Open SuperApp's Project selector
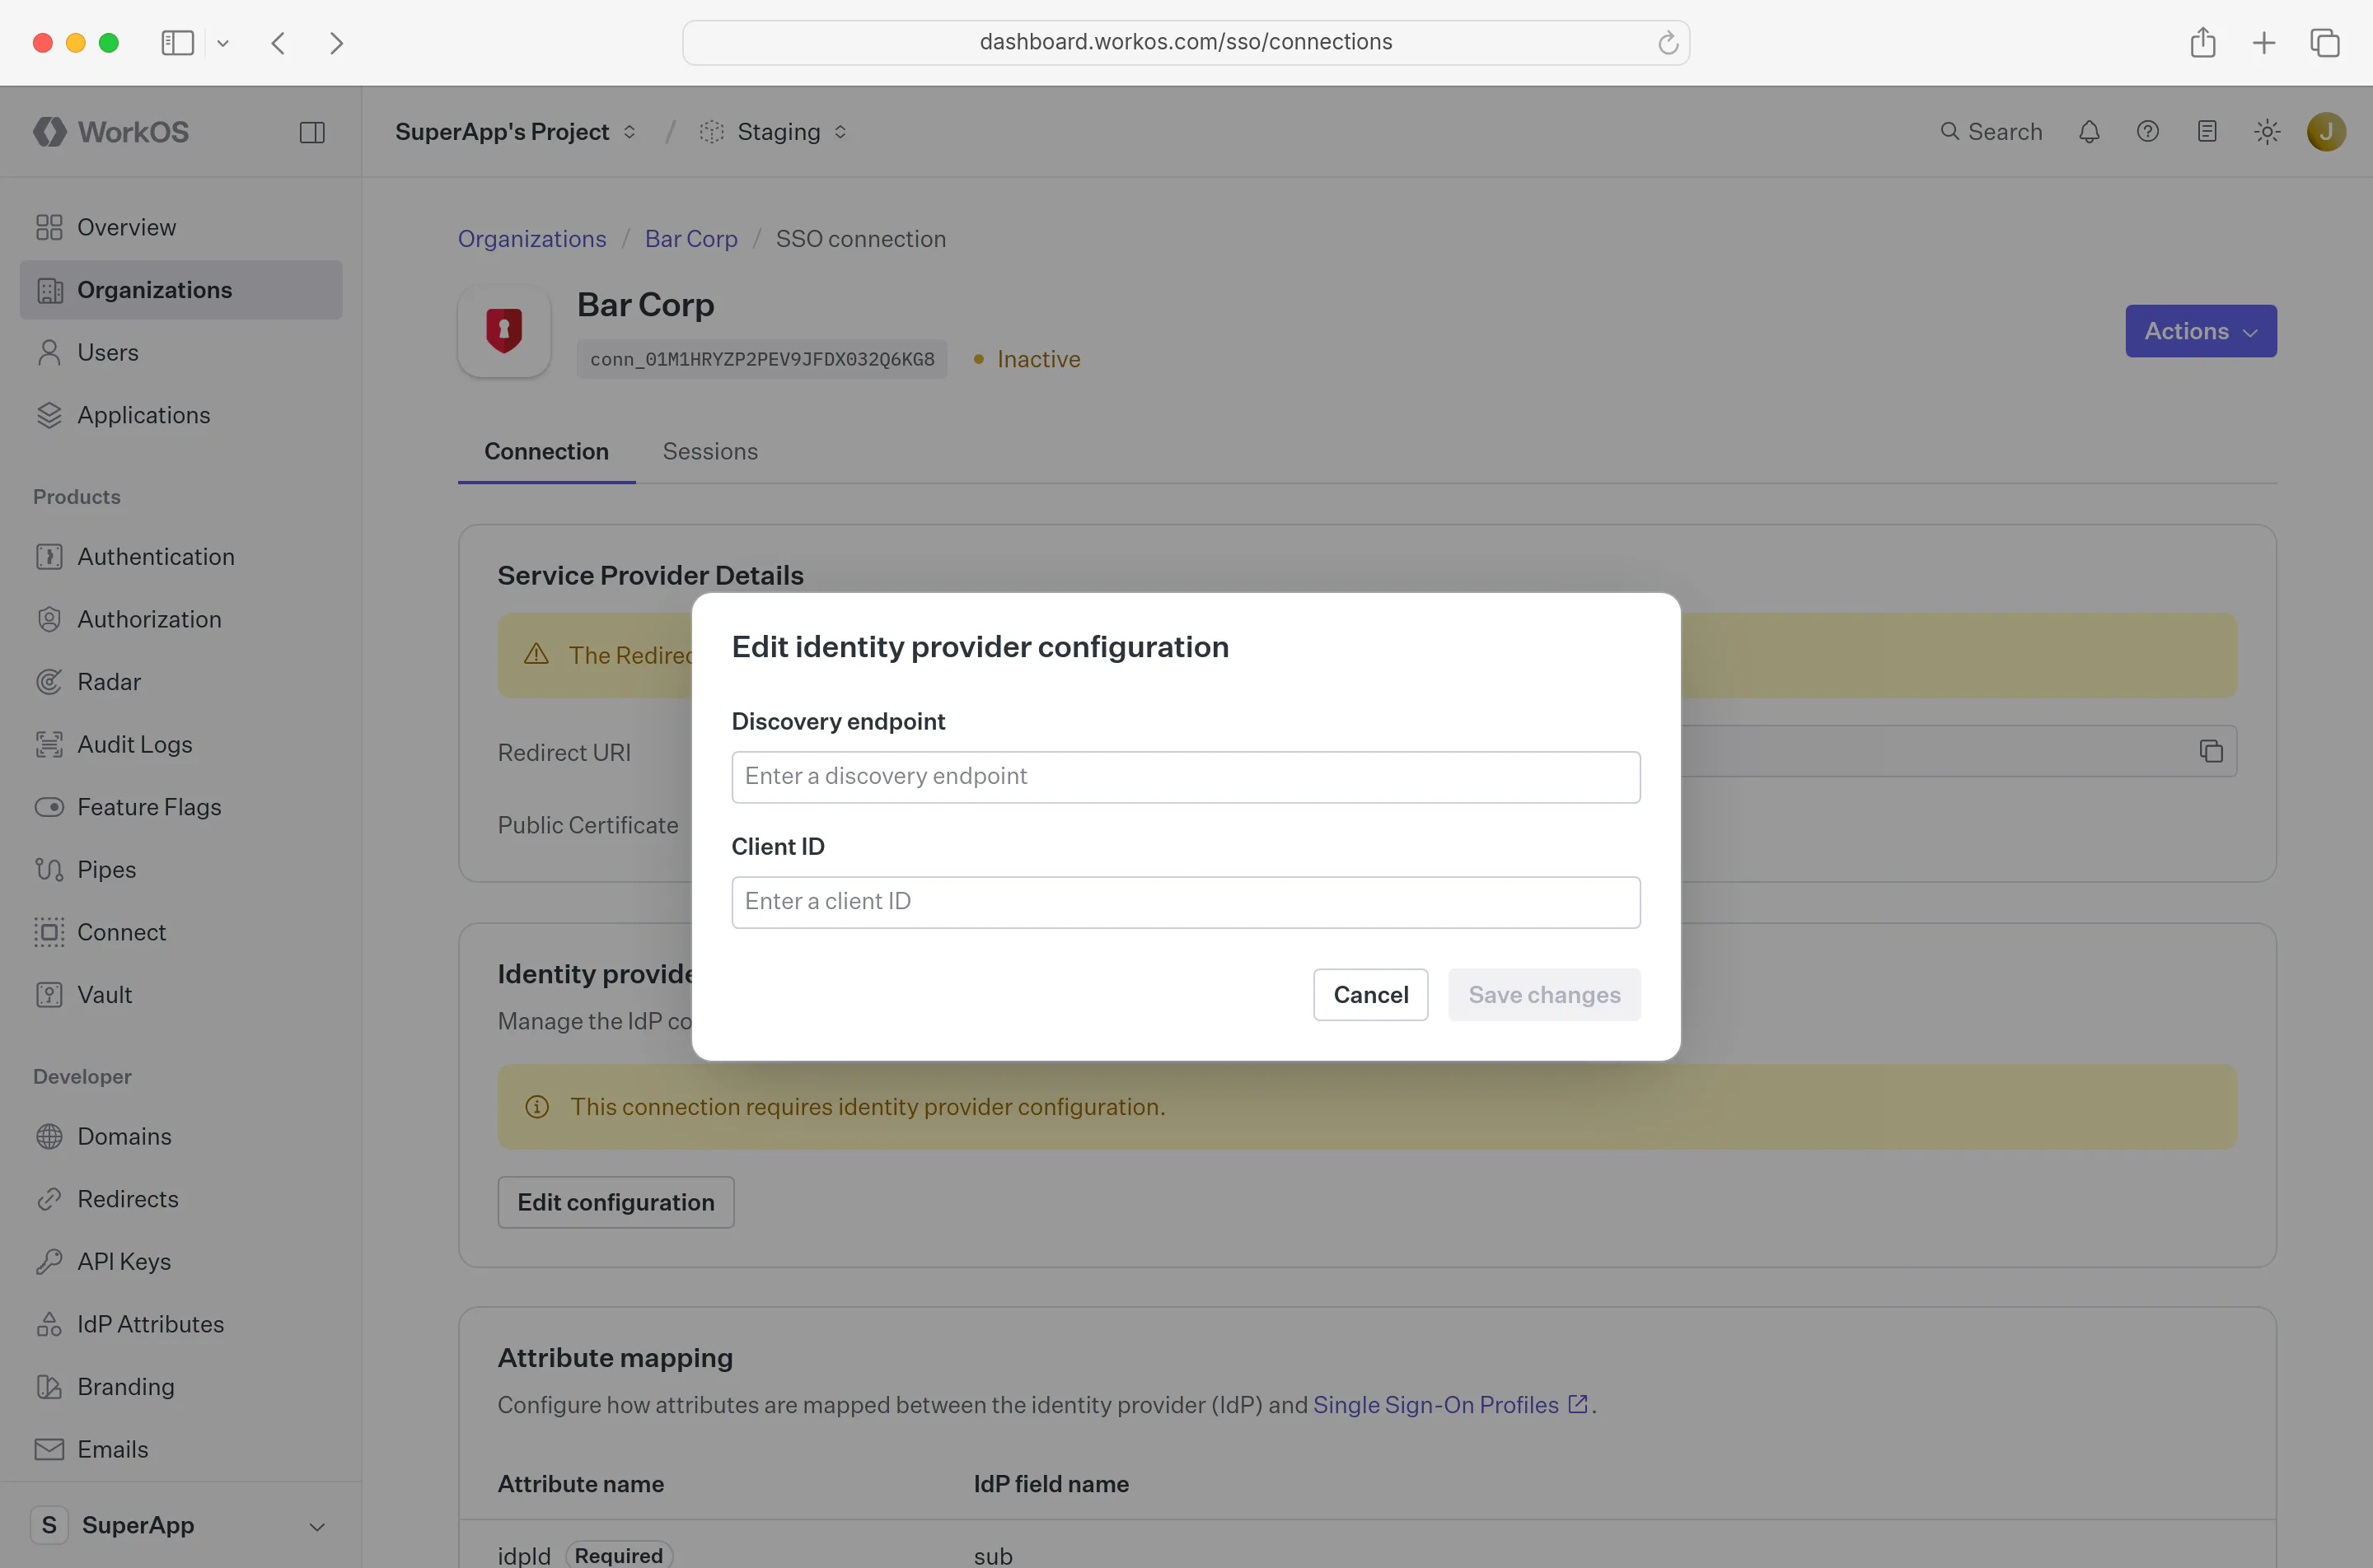 (515, 132)
